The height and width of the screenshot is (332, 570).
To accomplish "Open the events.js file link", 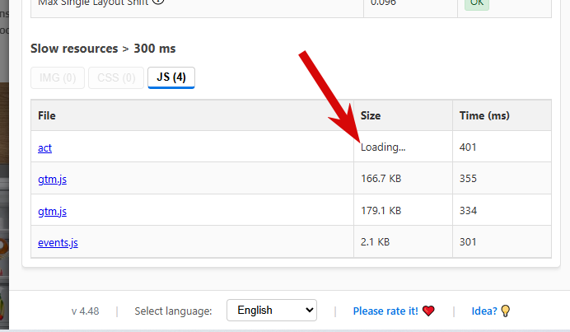I will click(58, 242).
